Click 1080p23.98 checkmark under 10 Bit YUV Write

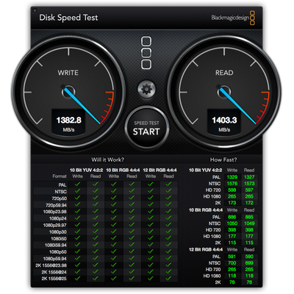point(77,211)
